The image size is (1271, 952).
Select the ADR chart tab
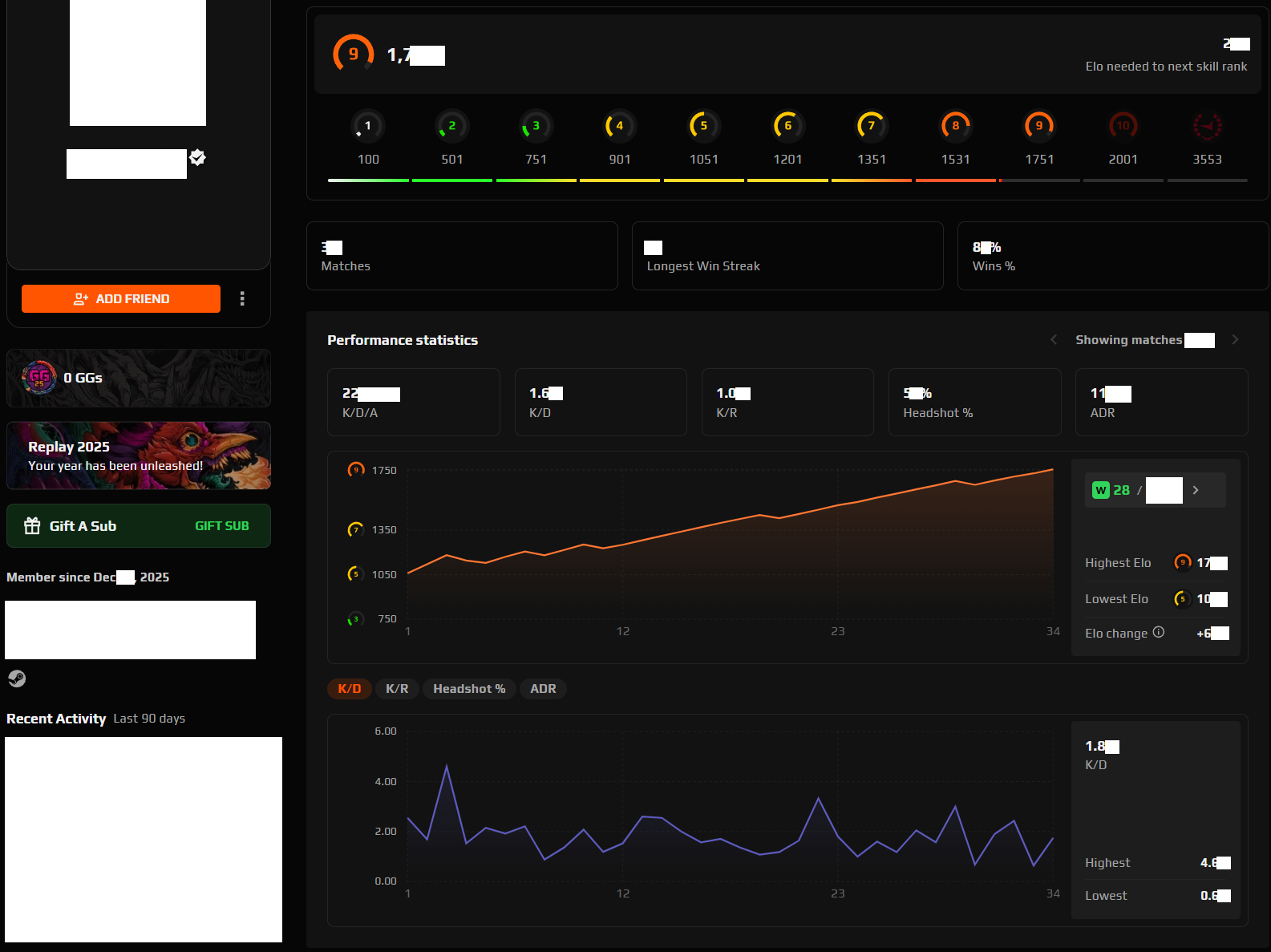click(543, 689)
